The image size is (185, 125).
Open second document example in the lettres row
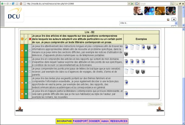(x=132, y=71)
